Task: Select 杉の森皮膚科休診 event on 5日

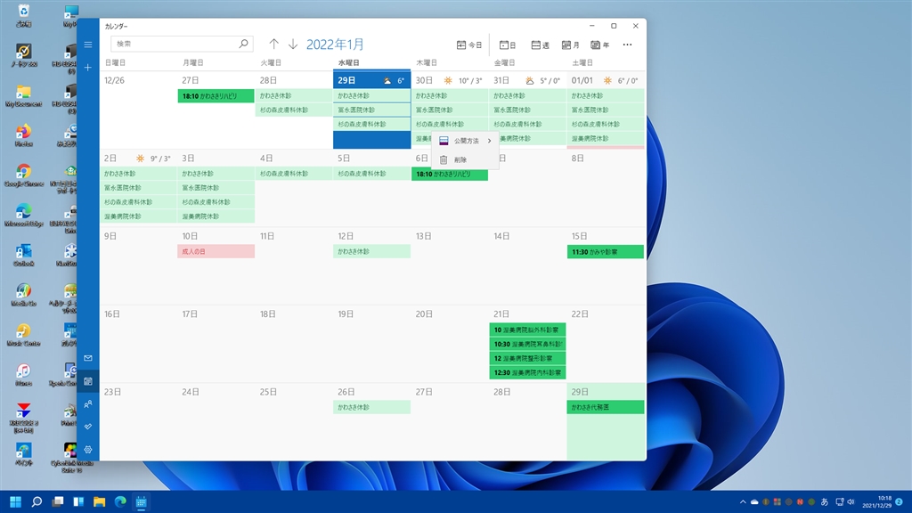Action: [371, 174]
